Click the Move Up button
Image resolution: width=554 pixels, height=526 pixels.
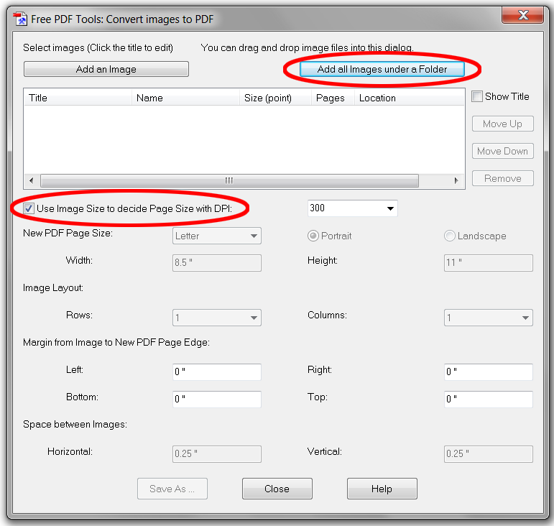502,124
